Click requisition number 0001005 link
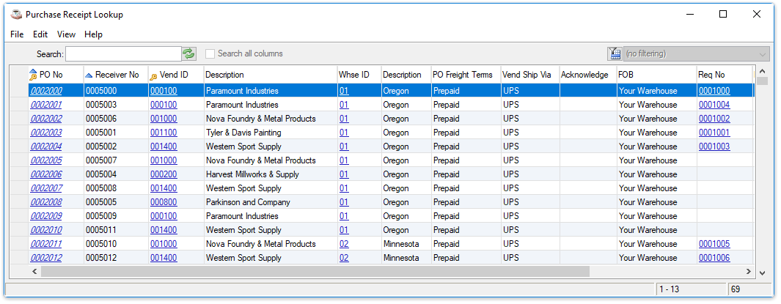This screenshot has width=781, height=304. [x=714, y=244]
